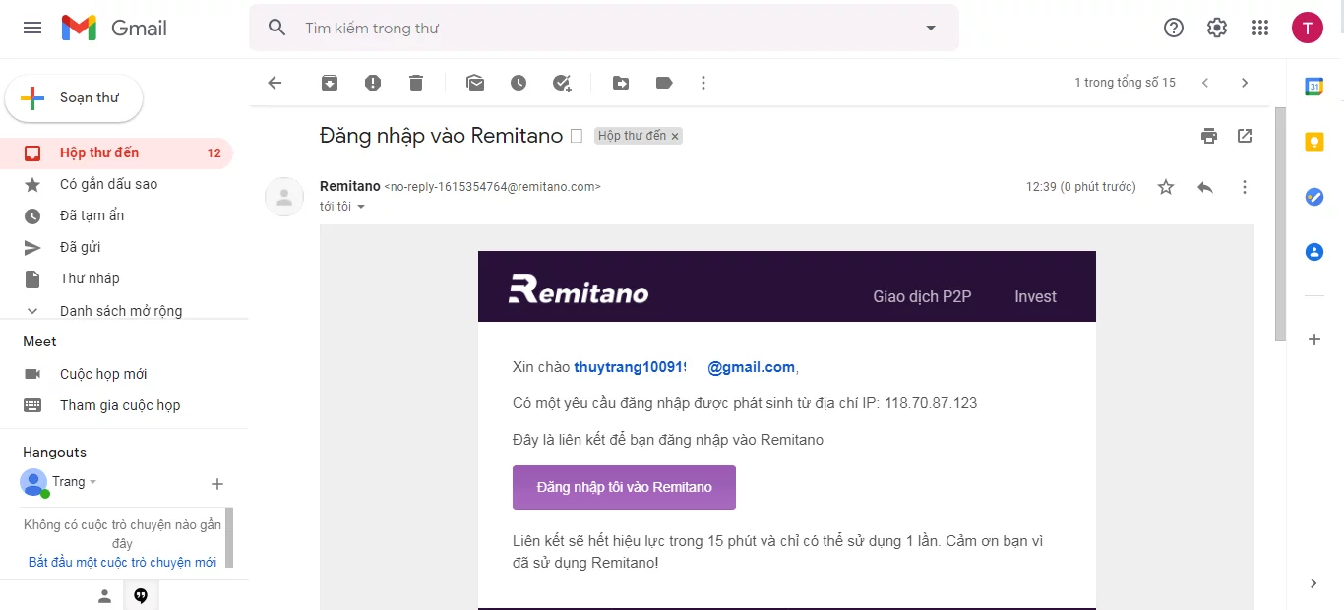1344x610 pixels.
Task: Click the sender avatar
Action: coord(284,197)
